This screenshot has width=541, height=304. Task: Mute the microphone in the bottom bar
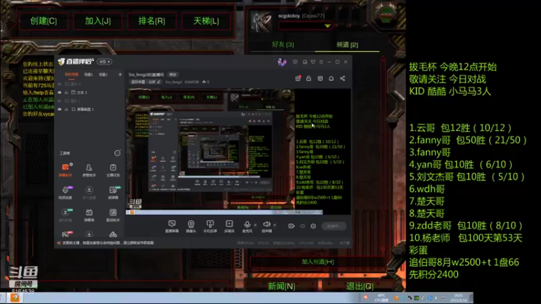[x=247, y=226]
